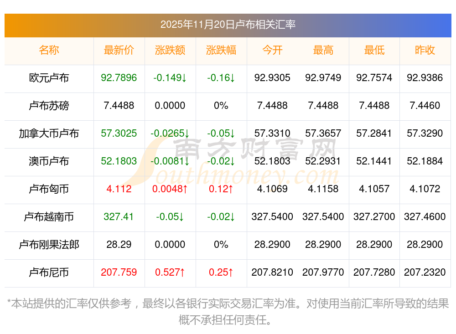Click previous close 207.2320
The width and height of the screenshot is (456, 334).
pyautogui.click(x=425, y=272)
